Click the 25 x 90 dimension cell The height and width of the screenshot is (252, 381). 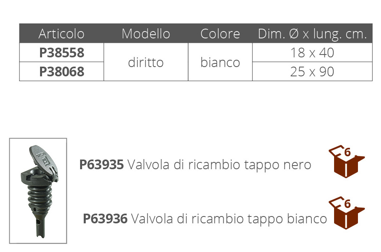point(312,71)
